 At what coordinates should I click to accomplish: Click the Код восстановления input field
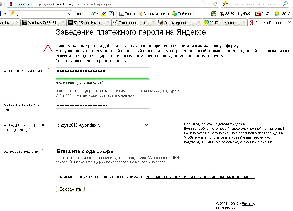pyautogui.click(x=103, y=152)
